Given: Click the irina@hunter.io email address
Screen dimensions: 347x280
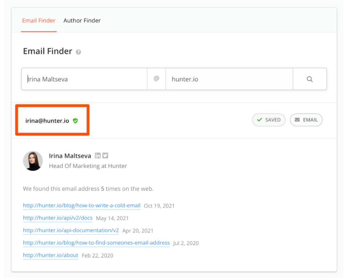Looking at the screenshot, I should (47, 121).
